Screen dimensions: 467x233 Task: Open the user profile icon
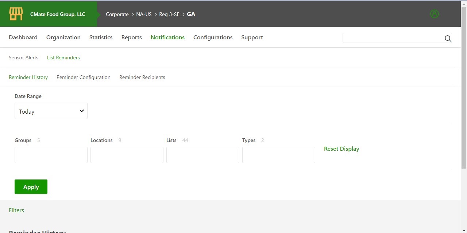[434, 14]
